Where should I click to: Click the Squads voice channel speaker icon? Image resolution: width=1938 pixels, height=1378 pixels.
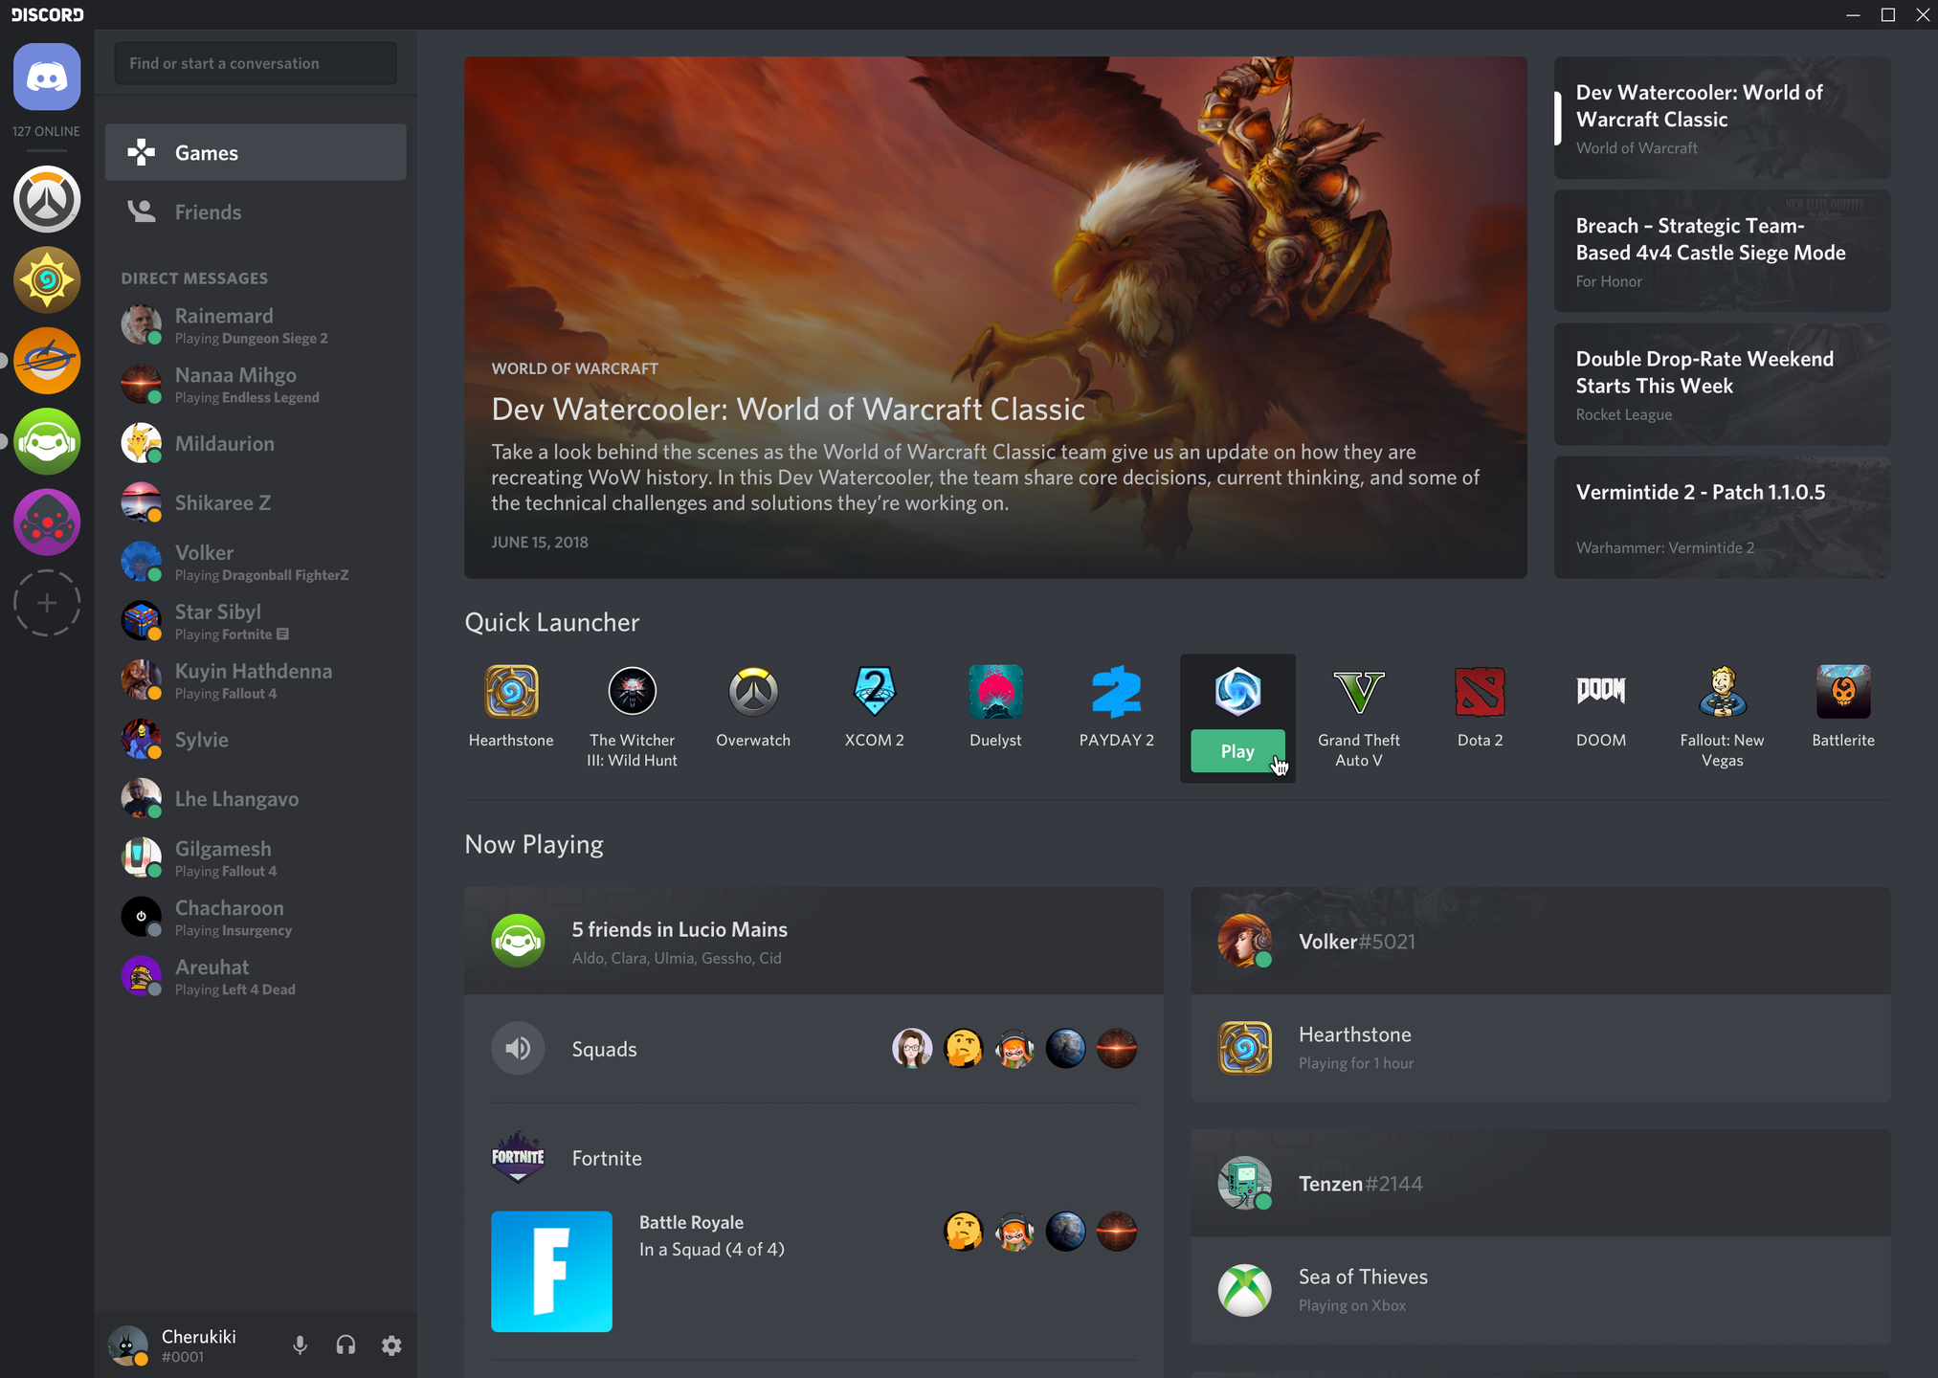519,1049
